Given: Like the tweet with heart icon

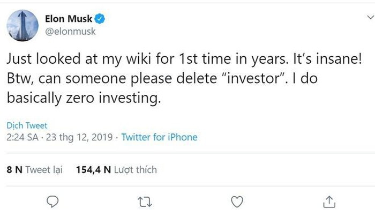Looking at the screenshot, I should [237, 201].
